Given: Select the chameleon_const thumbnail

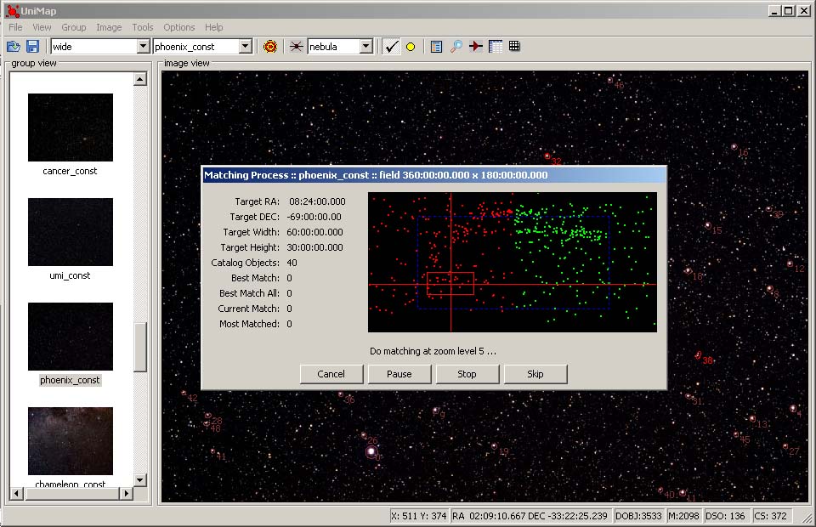Looking at the screenshot, I should click(x=71, y=441).
